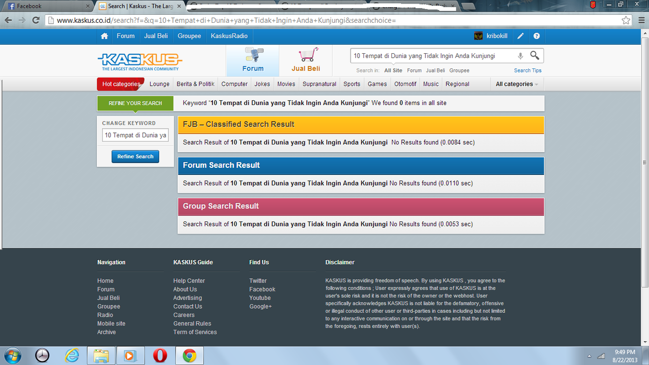The image size is (649, 365).
Task: Go back with browser back arrow
Action: coord(8,20)
